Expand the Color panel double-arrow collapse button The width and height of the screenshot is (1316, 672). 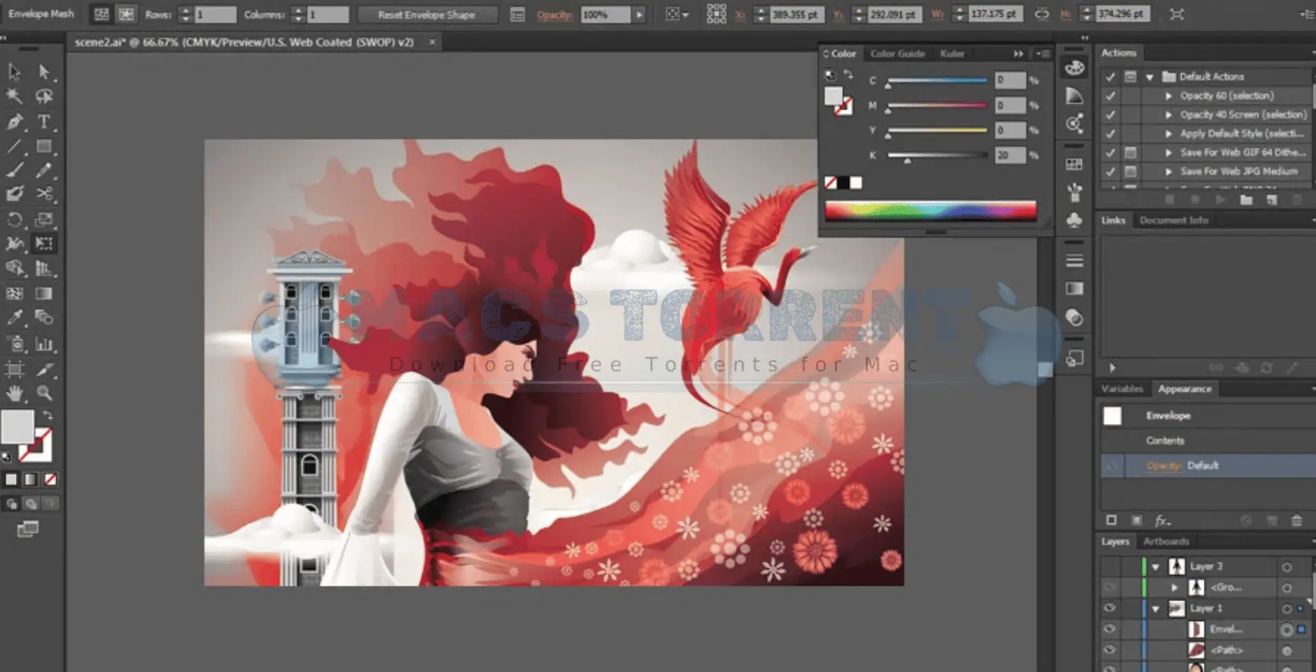point(1019,54)
